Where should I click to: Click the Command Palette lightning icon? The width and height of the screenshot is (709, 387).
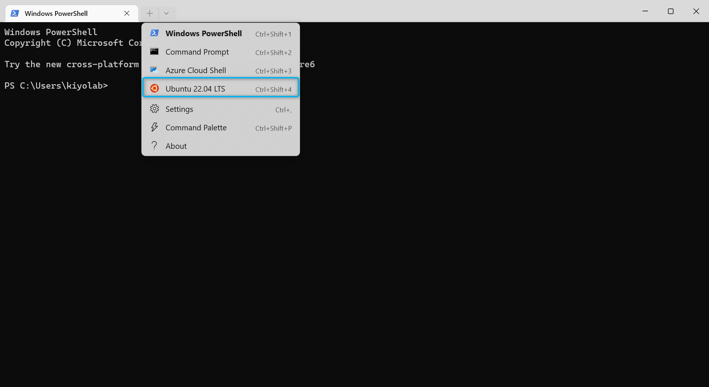(155, 127)
